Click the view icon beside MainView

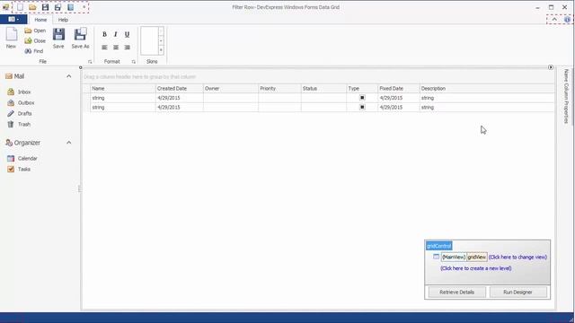(x=436, y=257)
